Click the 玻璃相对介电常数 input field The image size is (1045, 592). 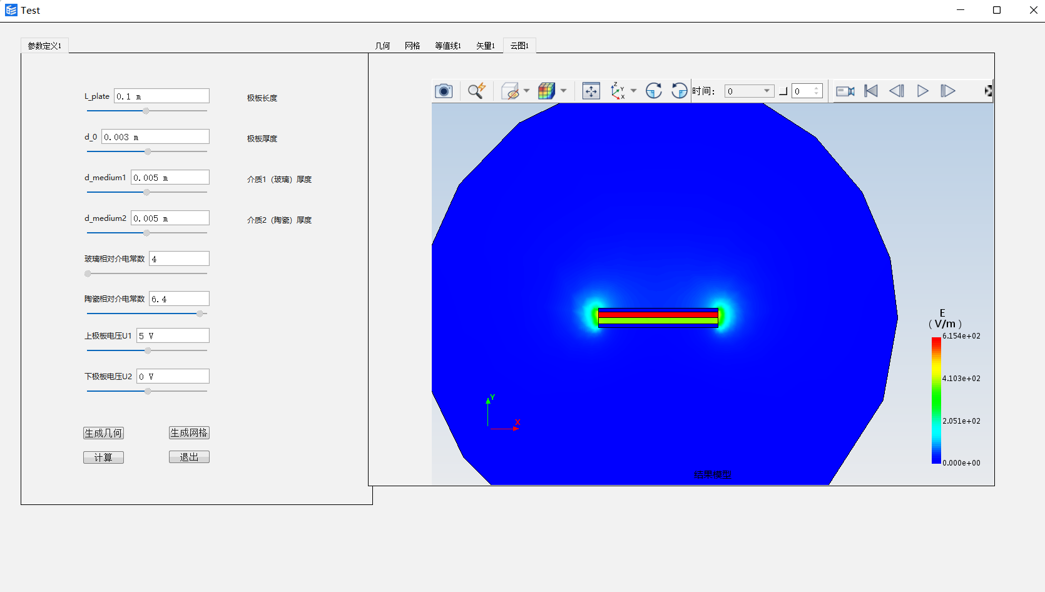point(179,258)
